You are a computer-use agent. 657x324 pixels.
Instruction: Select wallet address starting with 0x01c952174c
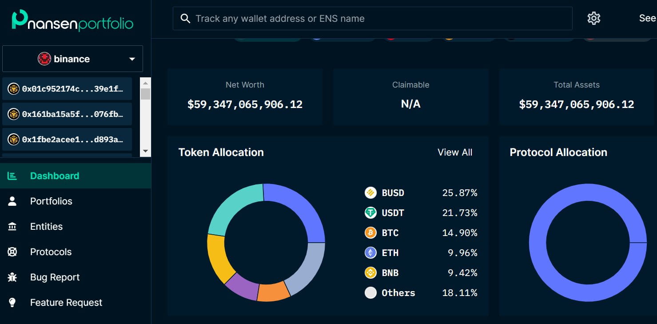click(67, 88)
